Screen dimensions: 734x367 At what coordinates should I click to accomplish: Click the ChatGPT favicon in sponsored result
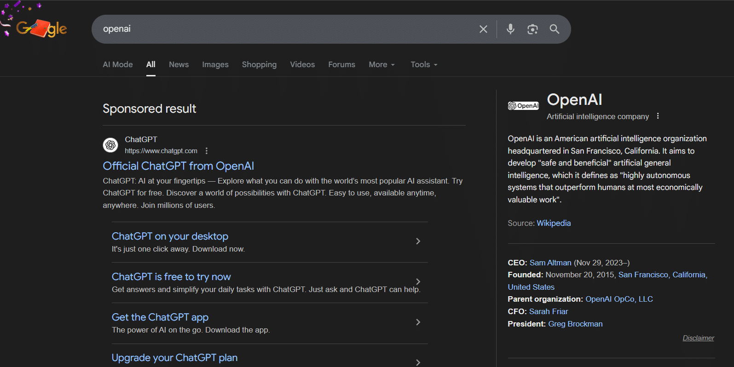point(110,145)
